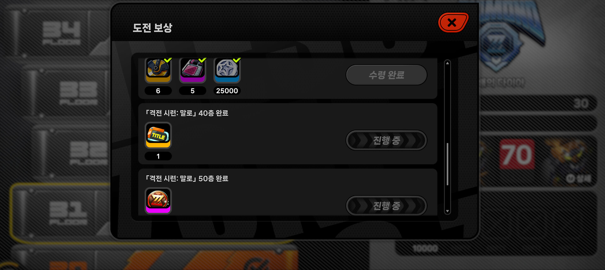The width and height of the screenshot is (605, 270).
Task: Tap the pink chip reward item icon
Action: pyautogui.click(x=193, y=70)
